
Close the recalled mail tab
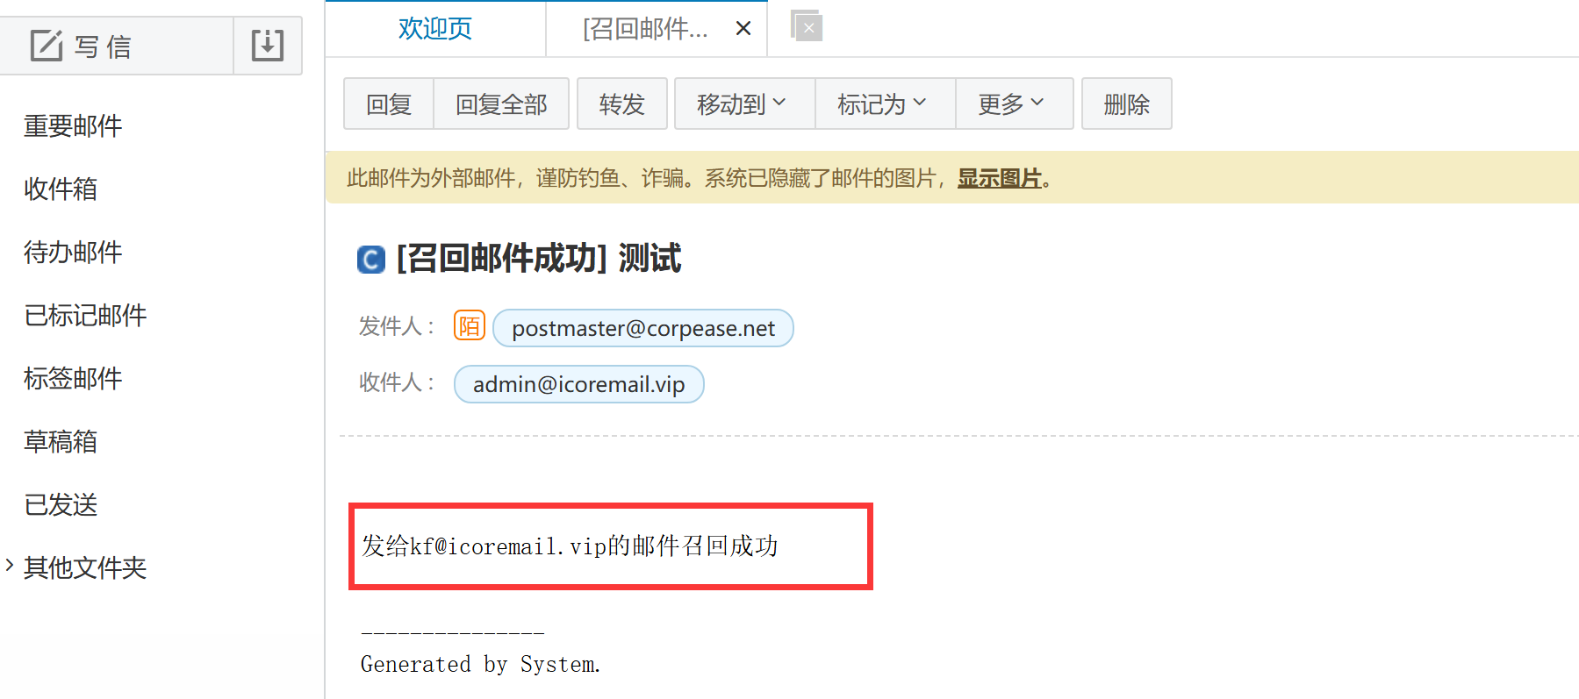(743, 29)
